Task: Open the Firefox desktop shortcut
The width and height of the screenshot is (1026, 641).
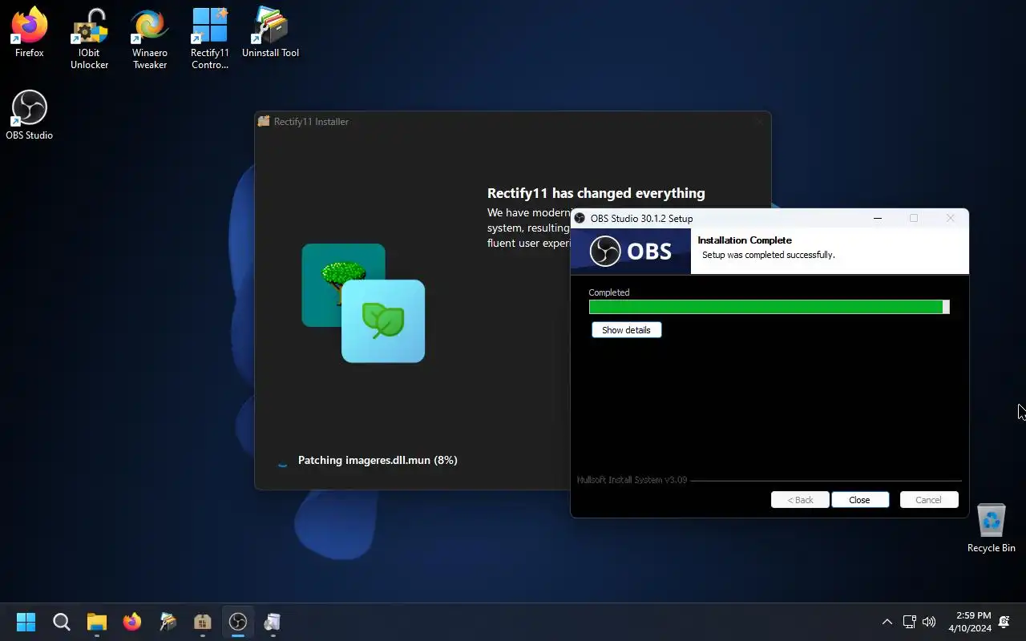Action: pos(30,32)
